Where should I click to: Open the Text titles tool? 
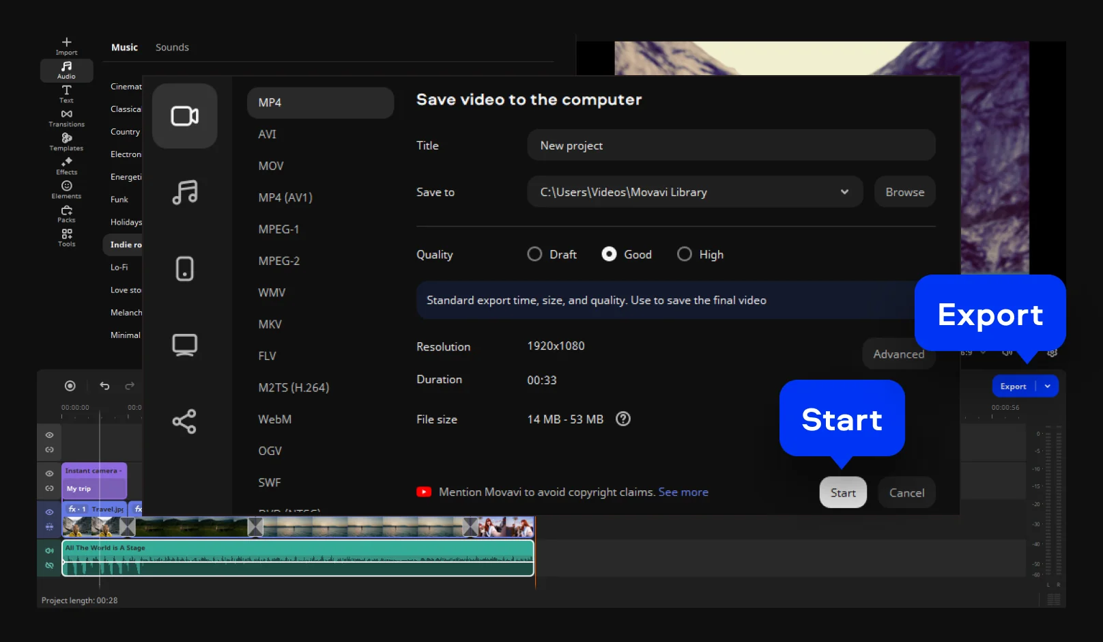66,94
